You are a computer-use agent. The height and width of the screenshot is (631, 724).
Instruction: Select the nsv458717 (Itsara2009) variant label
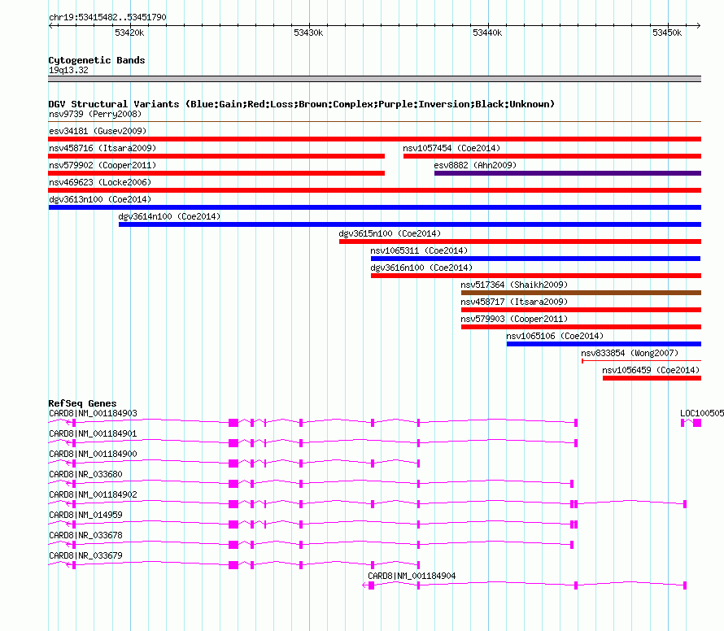(x=514, y=302)
